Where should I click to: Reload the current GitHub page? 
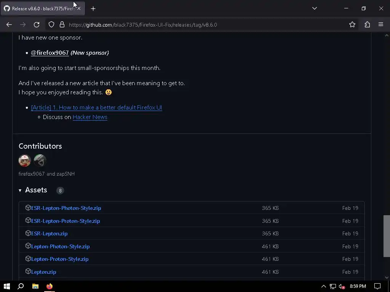coord(37,25)
